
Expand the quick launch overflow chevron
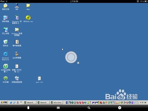point(21,102)
